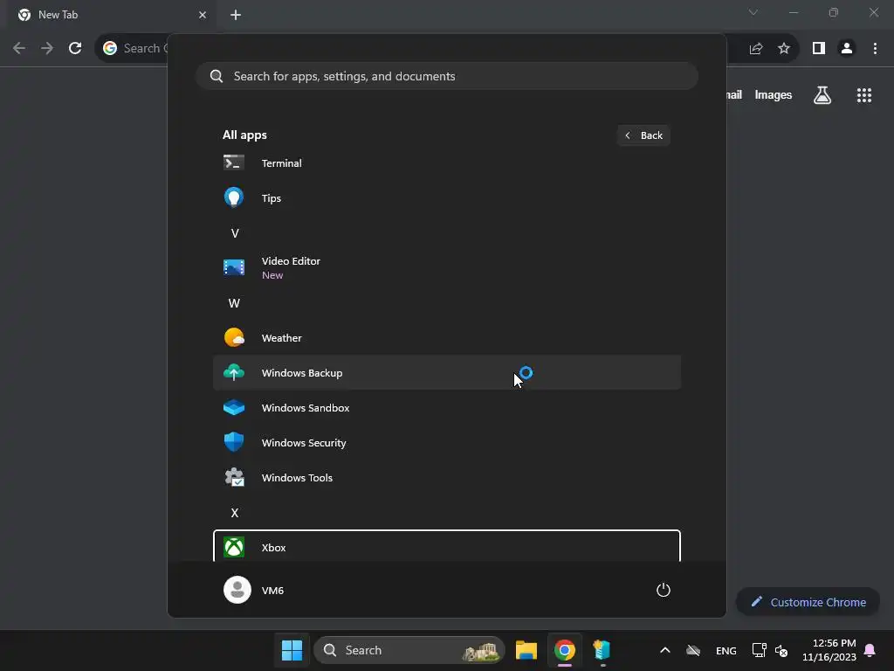The image size is (894, 671).
Task: Open Windows Tools
Action: tap(446, 478)
